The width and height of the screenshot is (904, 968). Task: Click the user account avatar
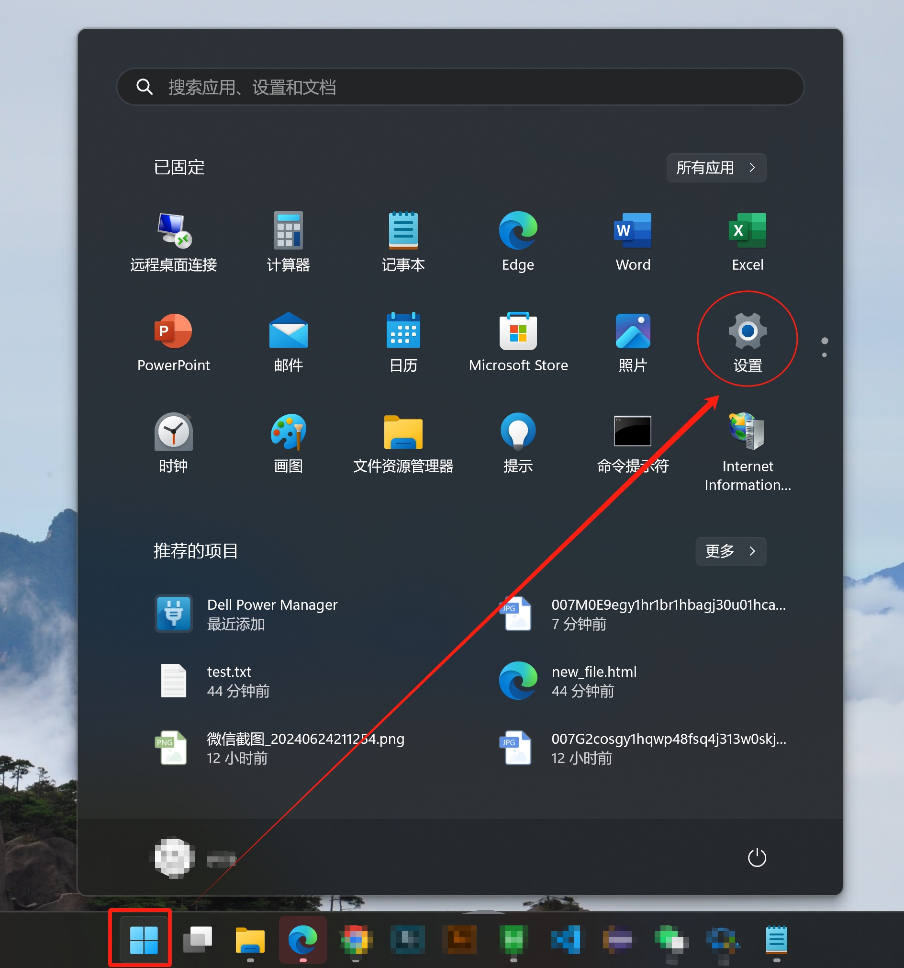point(175,857)
